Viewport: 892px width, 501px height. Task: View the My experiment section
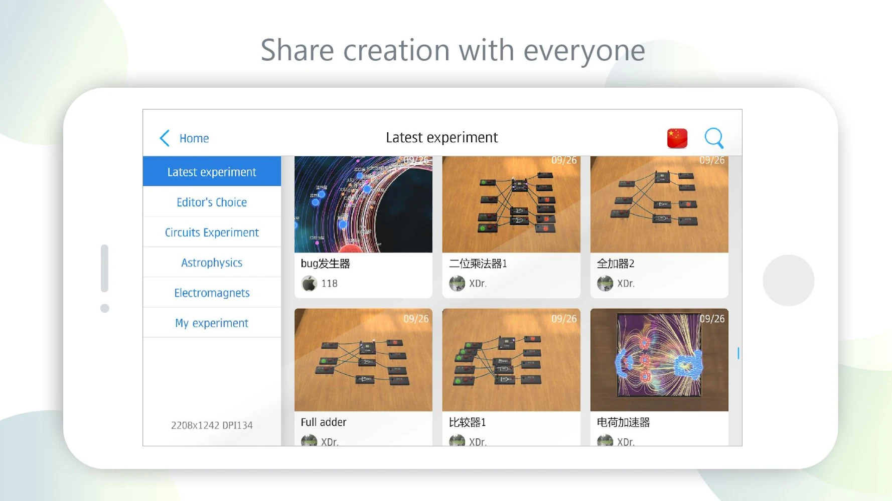click(212, 323)
